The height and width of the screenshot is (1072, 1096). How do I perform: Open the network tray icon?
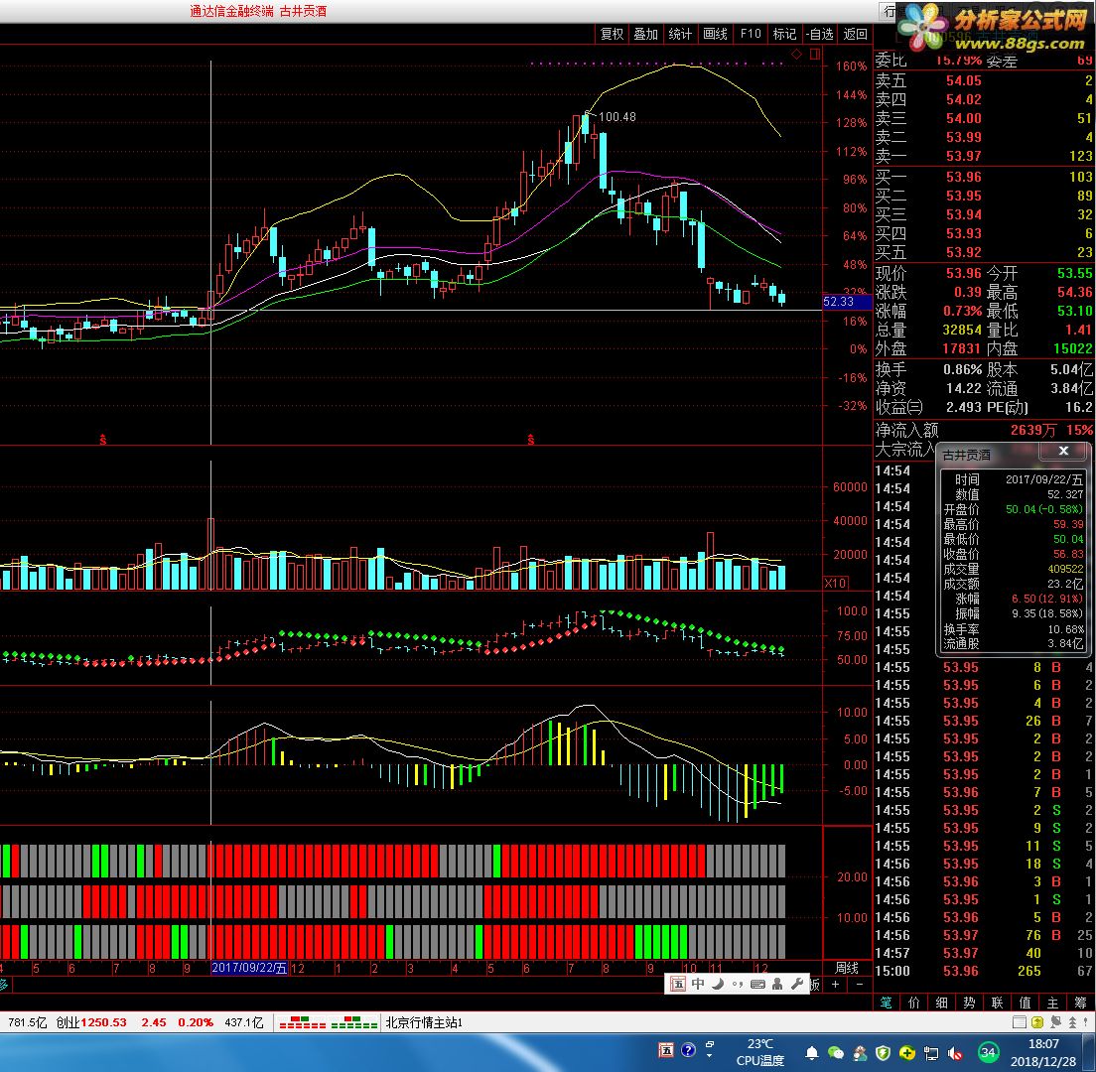(x=931, y=1052)
